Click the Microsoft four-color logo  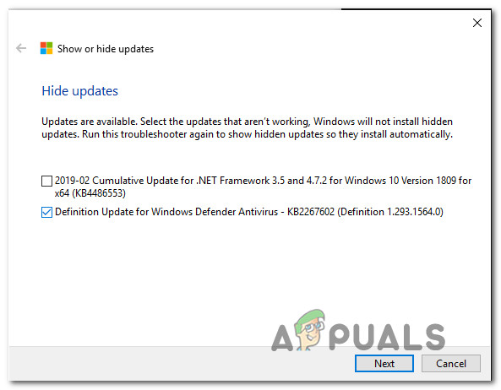click(x=46, y=48)
